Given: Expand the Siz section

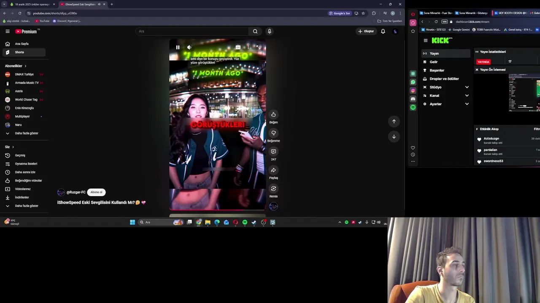Looking at the screenshot, I should 9,147.
